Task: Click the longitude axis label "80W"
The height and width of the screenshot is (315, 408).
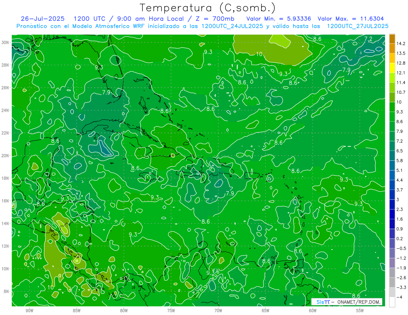Action: coord(124,311)
